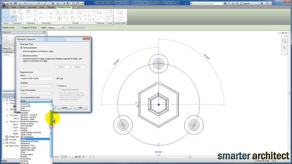Open the Annotate ribbon tab
The width and height of the screenshot is (292, 164).
(32, 7)
